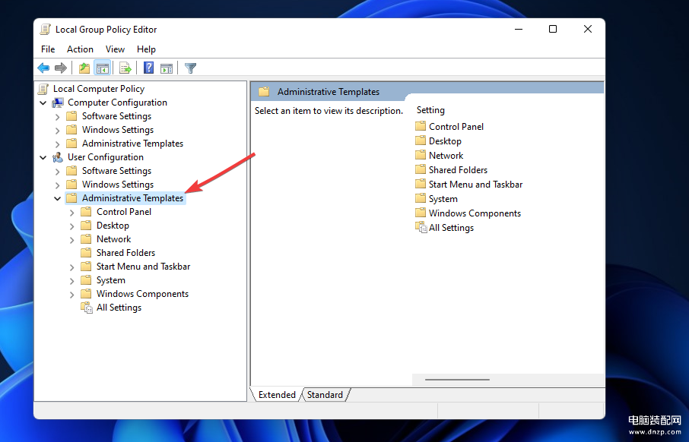The height and width of the screenshot is (442, 689).
Task: Click Control Panel folder icon in right pane
Action: [421, 126]
